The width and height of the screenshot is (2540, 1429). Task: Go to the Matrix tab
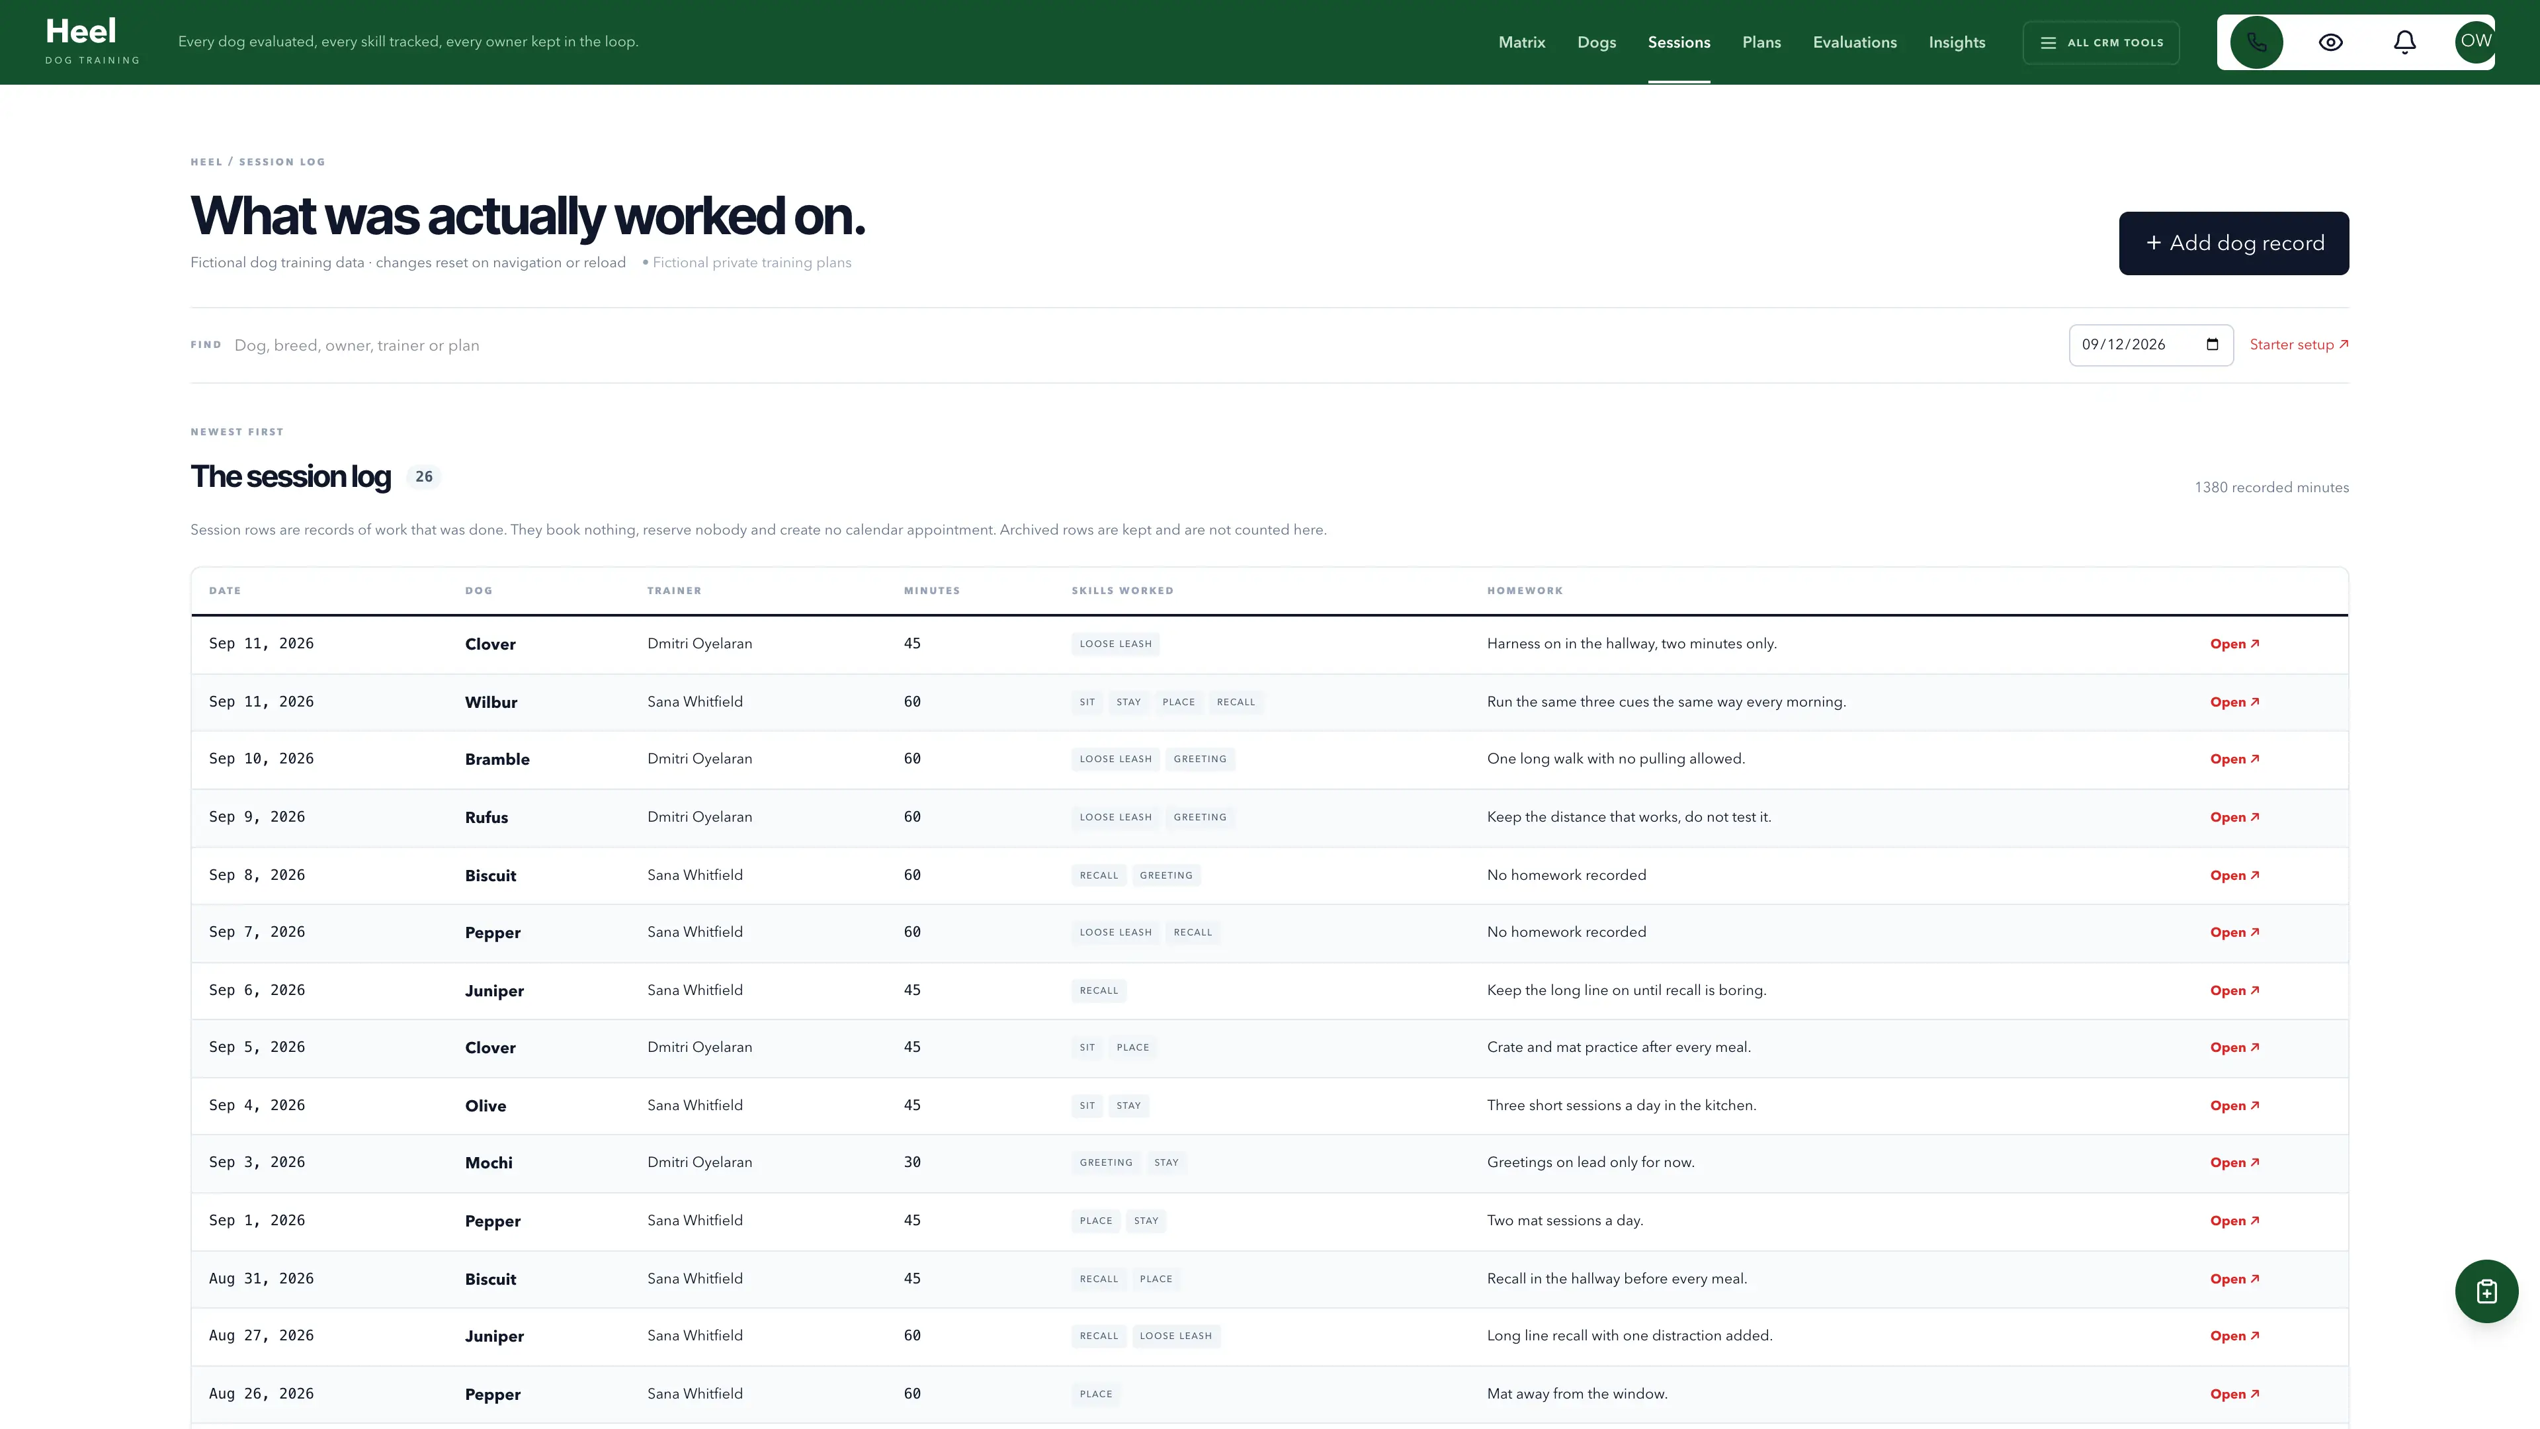point(1521,42)
